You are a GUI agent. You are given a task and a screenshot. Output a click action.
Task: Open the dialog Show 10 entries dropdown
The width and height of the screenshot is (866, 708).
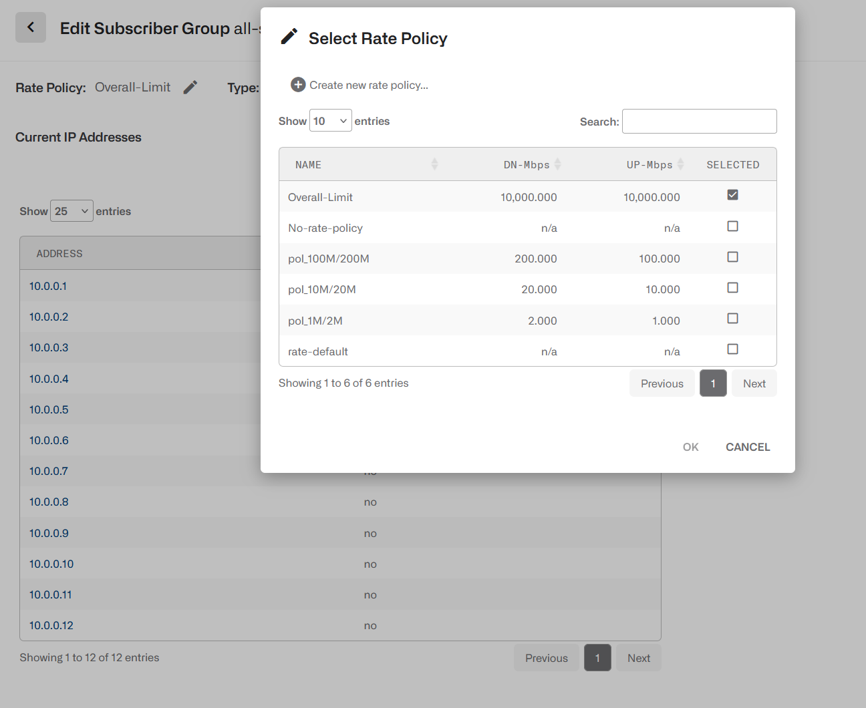330,121
